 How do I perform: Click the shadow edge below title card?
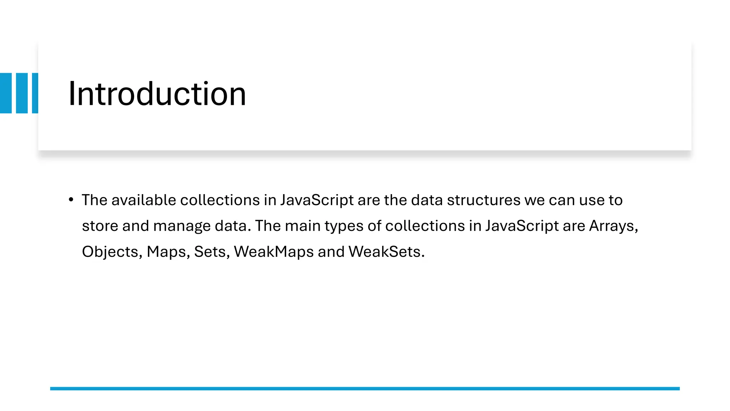(x=365, y=153)
